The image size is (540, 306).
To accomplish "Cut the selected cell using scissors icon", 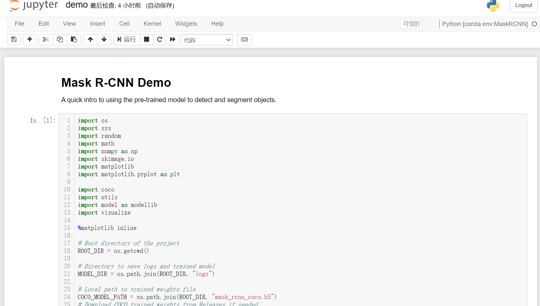I will pos(45,39).
